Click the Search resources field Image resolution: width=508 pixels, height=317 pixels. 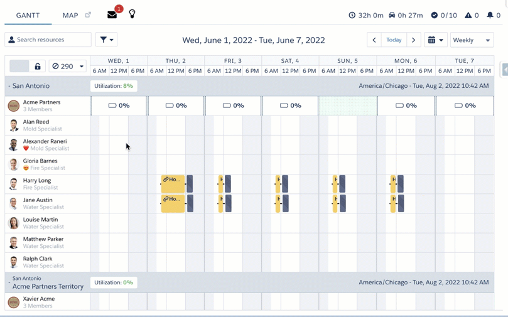coord(48,40)
